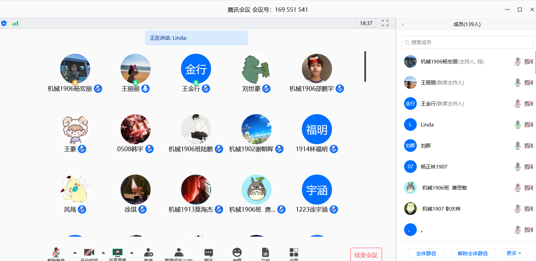Open the apps grid icon in toolbar
536x261 pixels.
coord(294,253)
